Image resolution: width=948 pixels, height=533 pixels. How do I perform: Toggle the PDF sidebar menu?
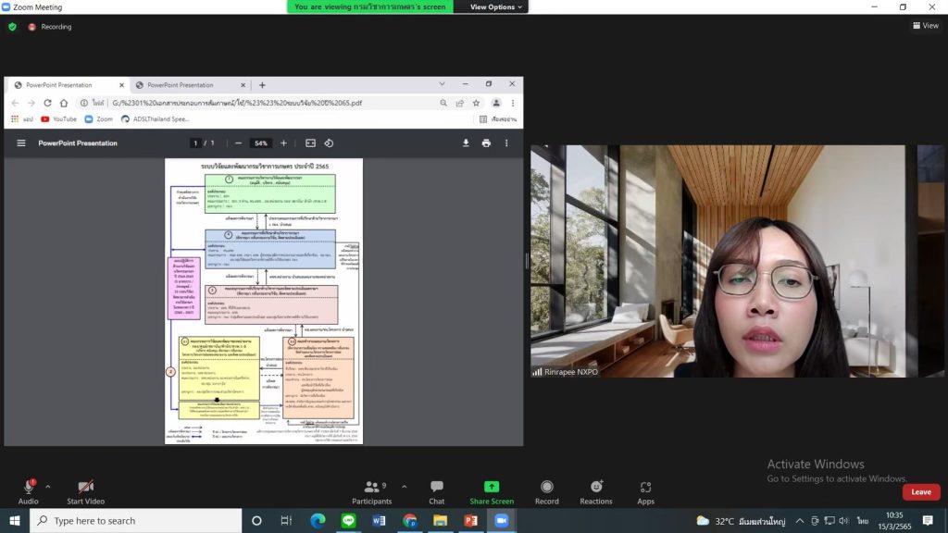coord(21,143)
